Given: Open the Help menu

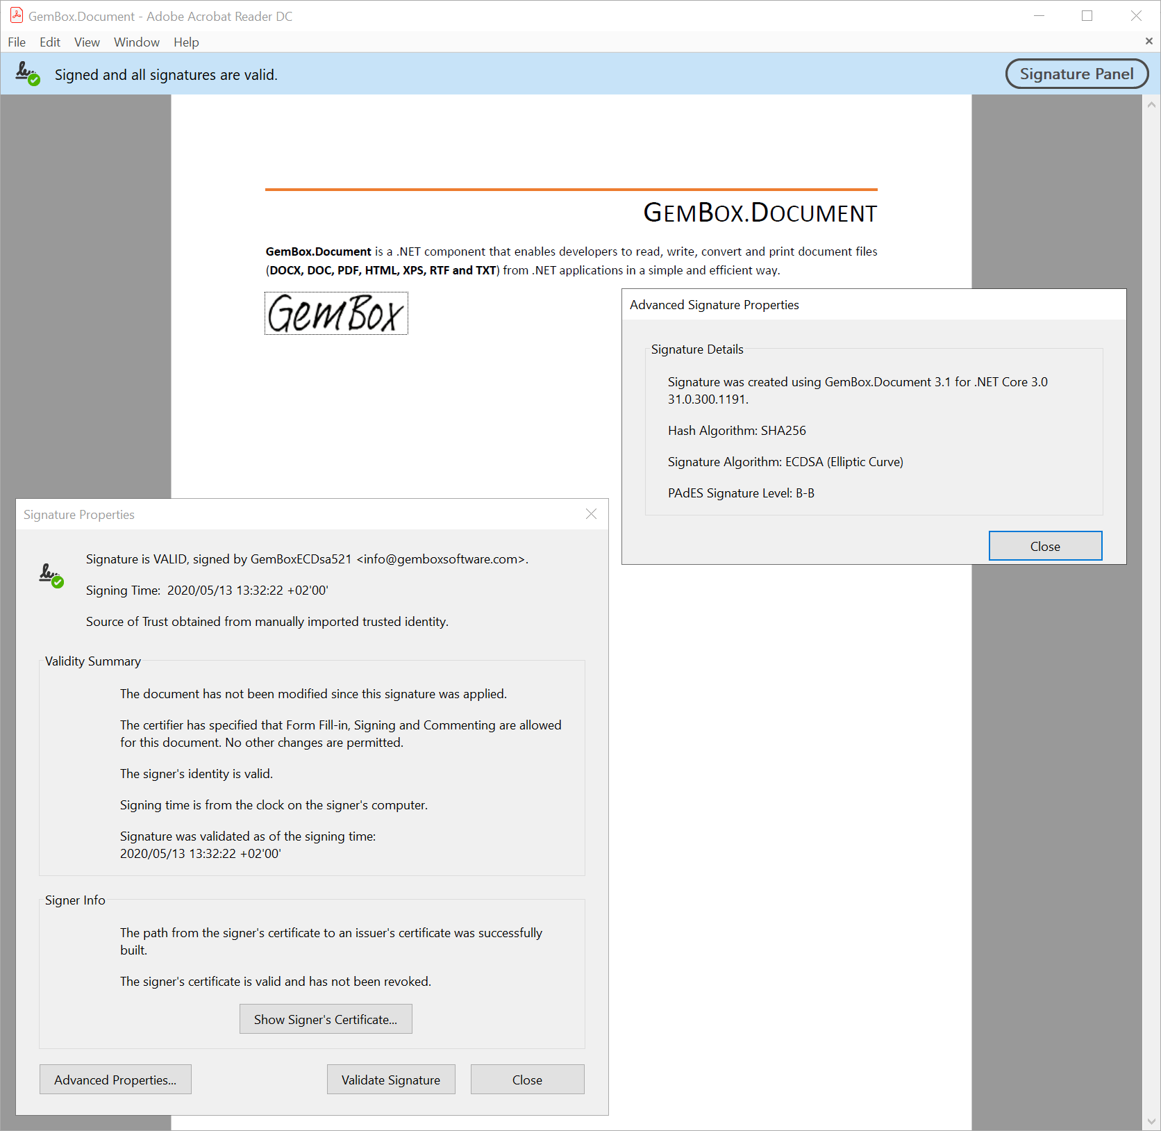Looking at the screenshot, I should (x=186, y=42).
